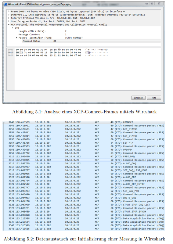Image resolution: width=173 pixels, height=244 pixels.
Task: Expand Internet Protocol Version 4 row
Action: [9, 18]
